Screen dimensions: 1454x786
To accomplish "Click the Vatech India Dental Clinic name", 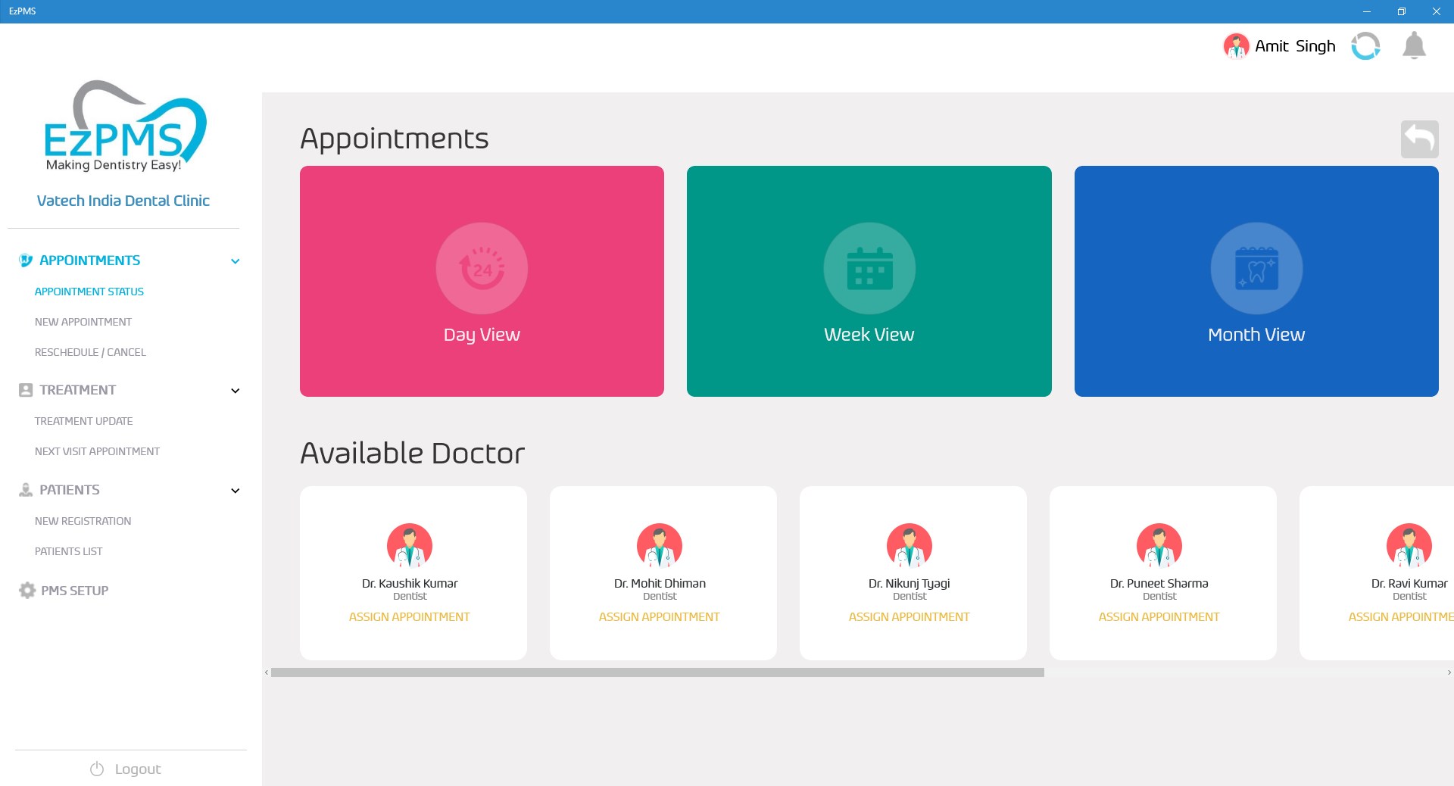I will point(123,201).
